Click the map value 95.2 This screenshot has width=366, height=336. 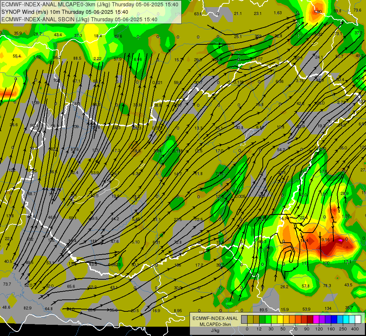pyautogui.click(x=57, y=57)
